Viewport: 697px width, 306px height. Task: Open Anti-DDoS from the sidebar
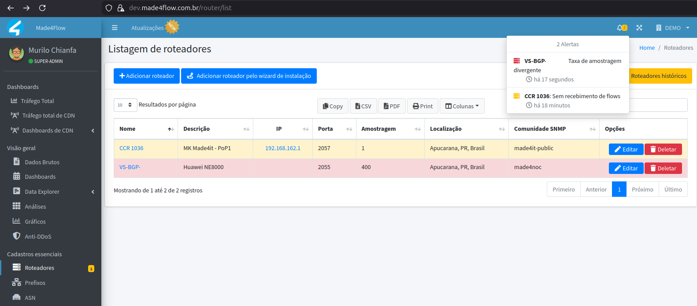pos(38,236)
